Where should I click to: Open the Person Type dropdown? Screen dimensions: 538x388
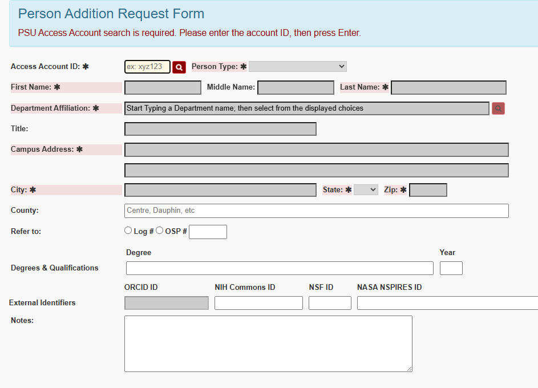point(297,67)
